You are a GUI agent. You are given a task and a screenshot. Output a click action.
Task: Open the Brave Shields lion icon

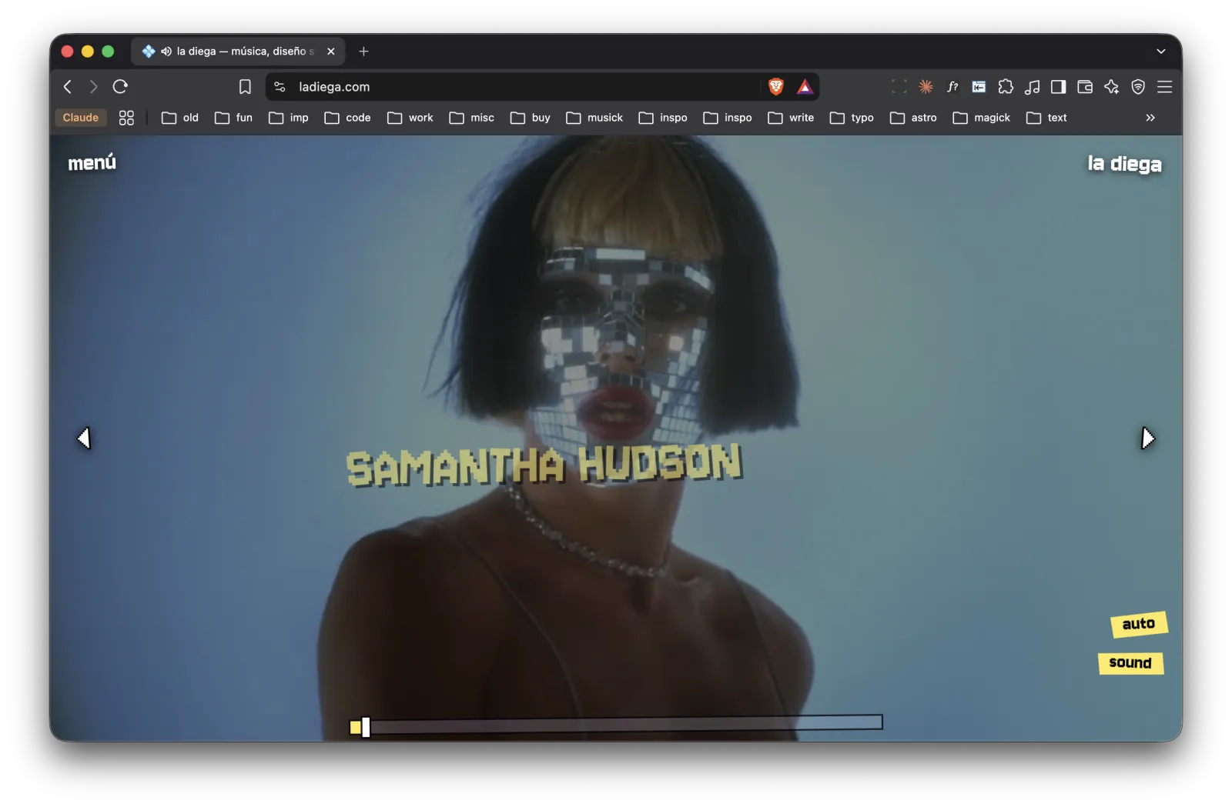tap(776, 87)
